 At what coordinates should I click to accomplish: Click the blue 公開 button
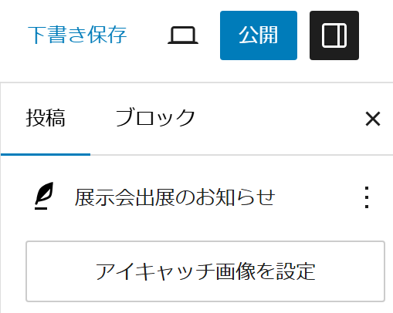pyautogui.click(x=259, y=35)
